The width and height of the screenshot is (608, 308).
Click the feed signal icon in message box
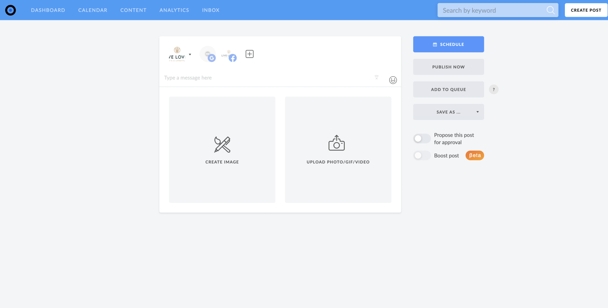click(377, 77)
